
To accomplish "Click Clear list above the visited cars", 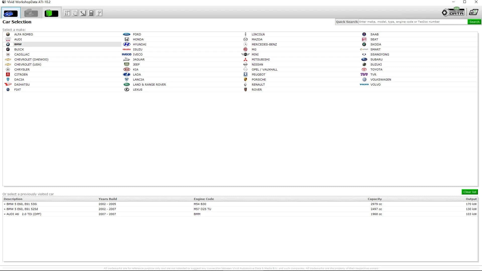I will (469, 192).
